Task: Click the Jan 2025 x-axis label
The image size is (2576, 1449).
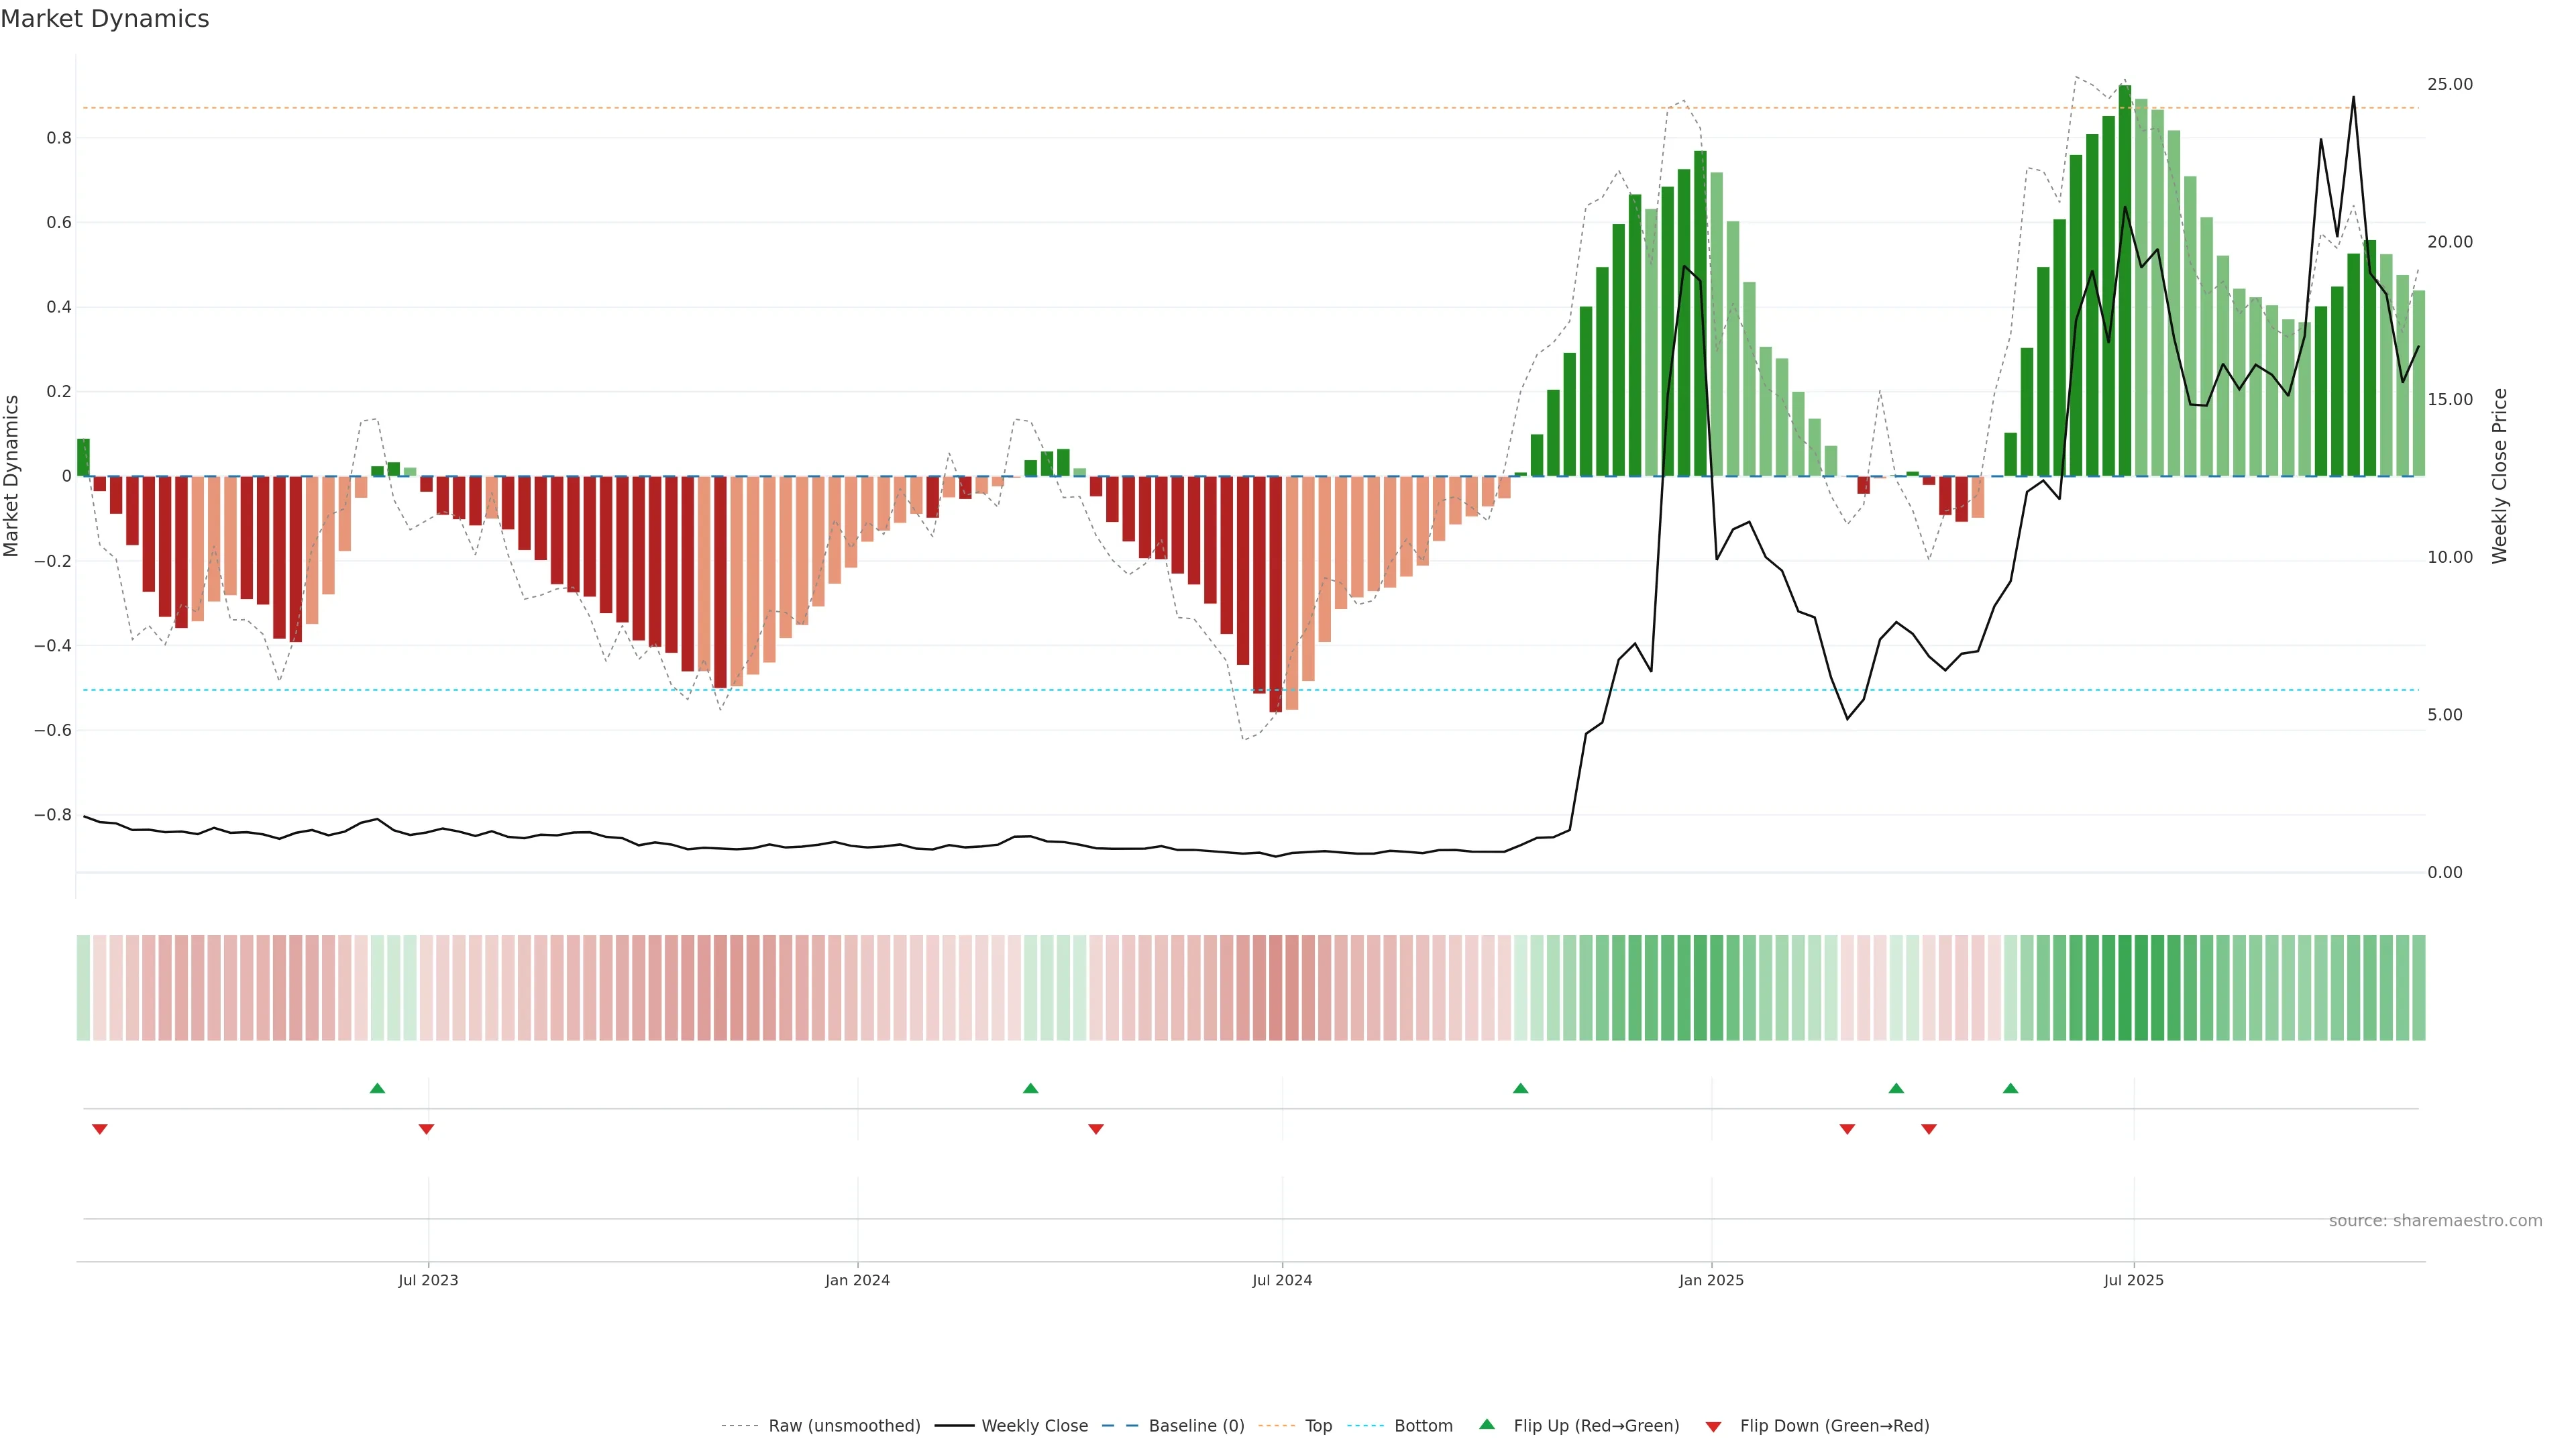Action: pyautogui.click(x=1711, y=1280)
